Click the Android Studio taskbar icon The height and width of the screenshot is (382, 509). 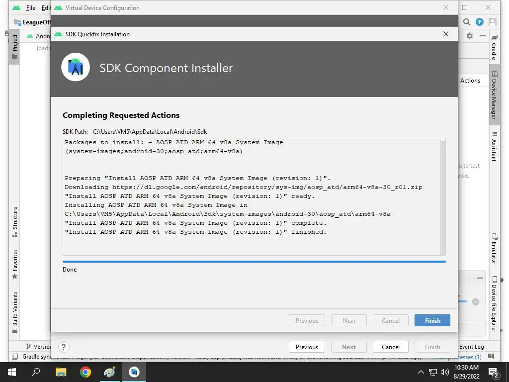pos(134,372)
